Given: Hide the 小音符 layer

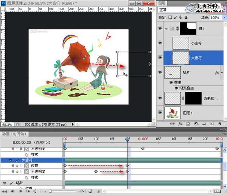Looking at the screenshot, I should pos(161,43).
